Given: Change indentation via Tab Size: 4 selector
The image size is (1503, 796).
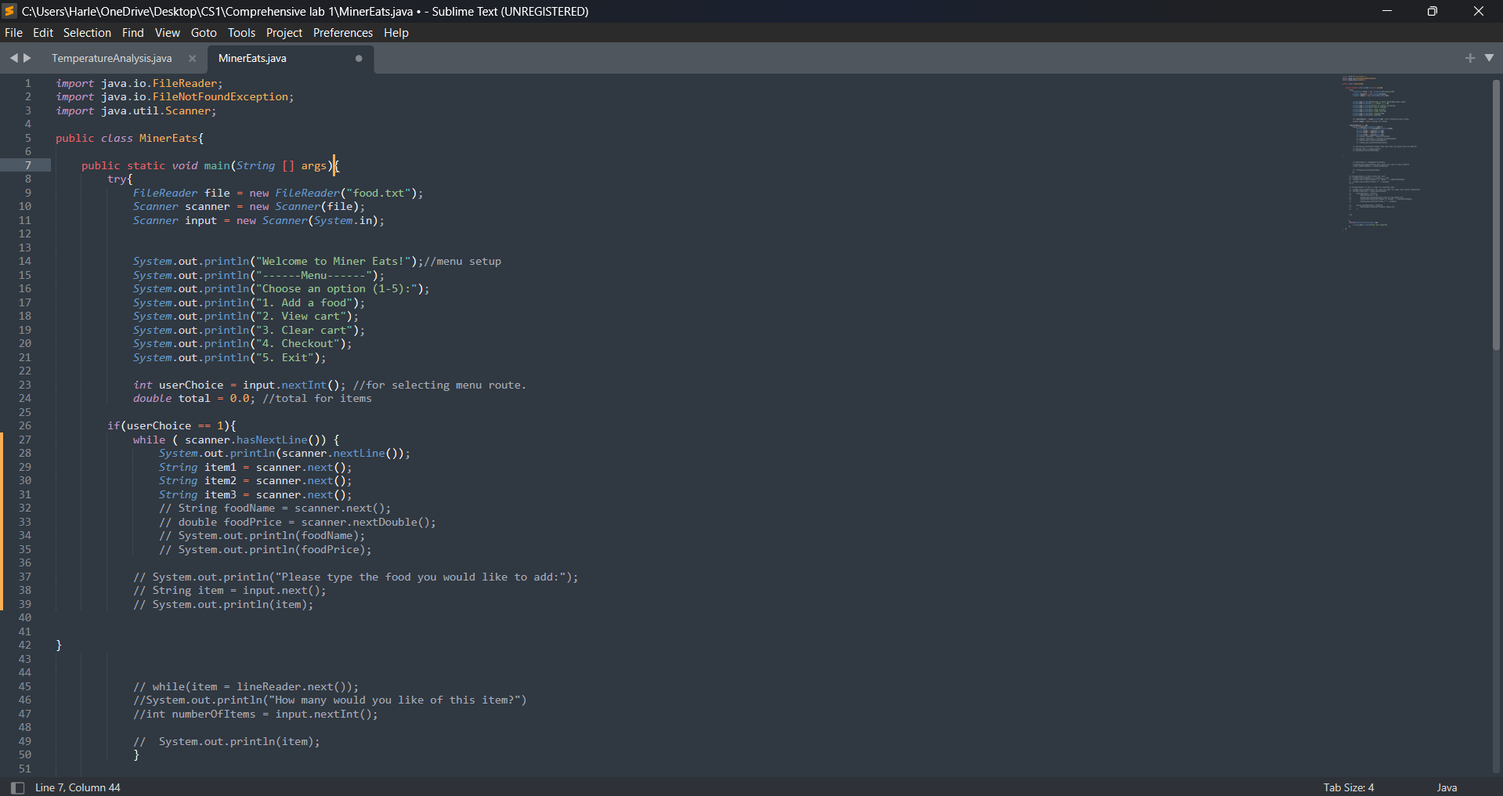Looking at the screenshot, I should (1347, 787).
